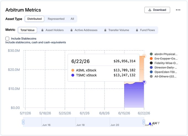
Task: Click the right range slider handle
Action: [x=144, y=122]
